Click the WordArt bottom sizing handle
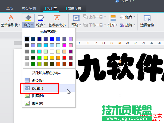The height and width of the screenshot is (123, 164). (120, 95)
